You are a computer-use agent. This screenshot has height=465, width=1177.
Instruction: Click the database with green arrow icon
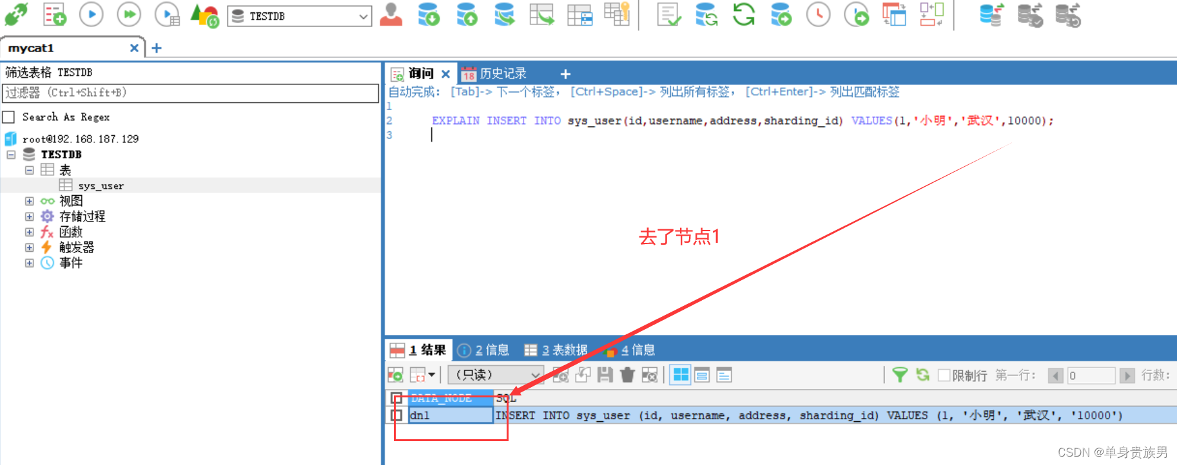(x=781, y=14)
